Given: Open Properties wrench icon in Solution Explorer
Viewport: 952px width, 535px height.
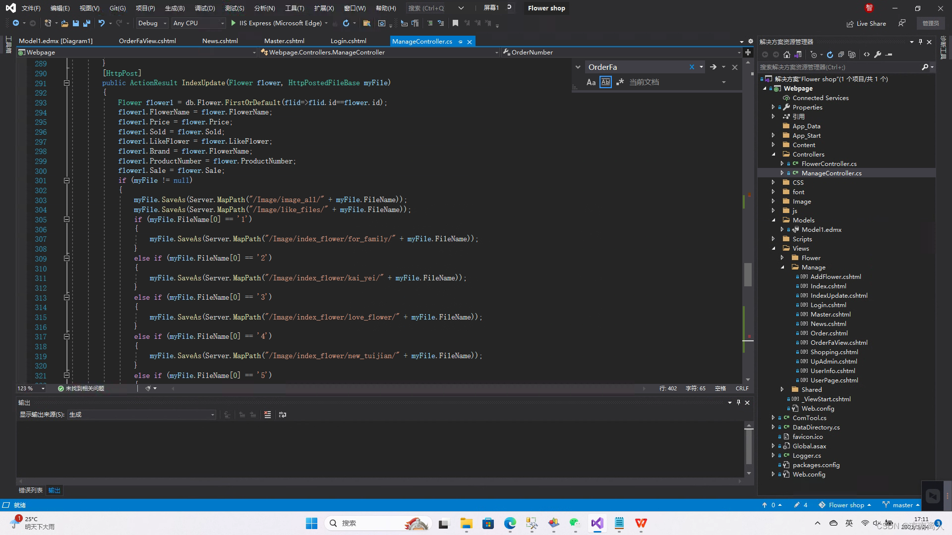Looking at the screenshot, I should 878,54.
